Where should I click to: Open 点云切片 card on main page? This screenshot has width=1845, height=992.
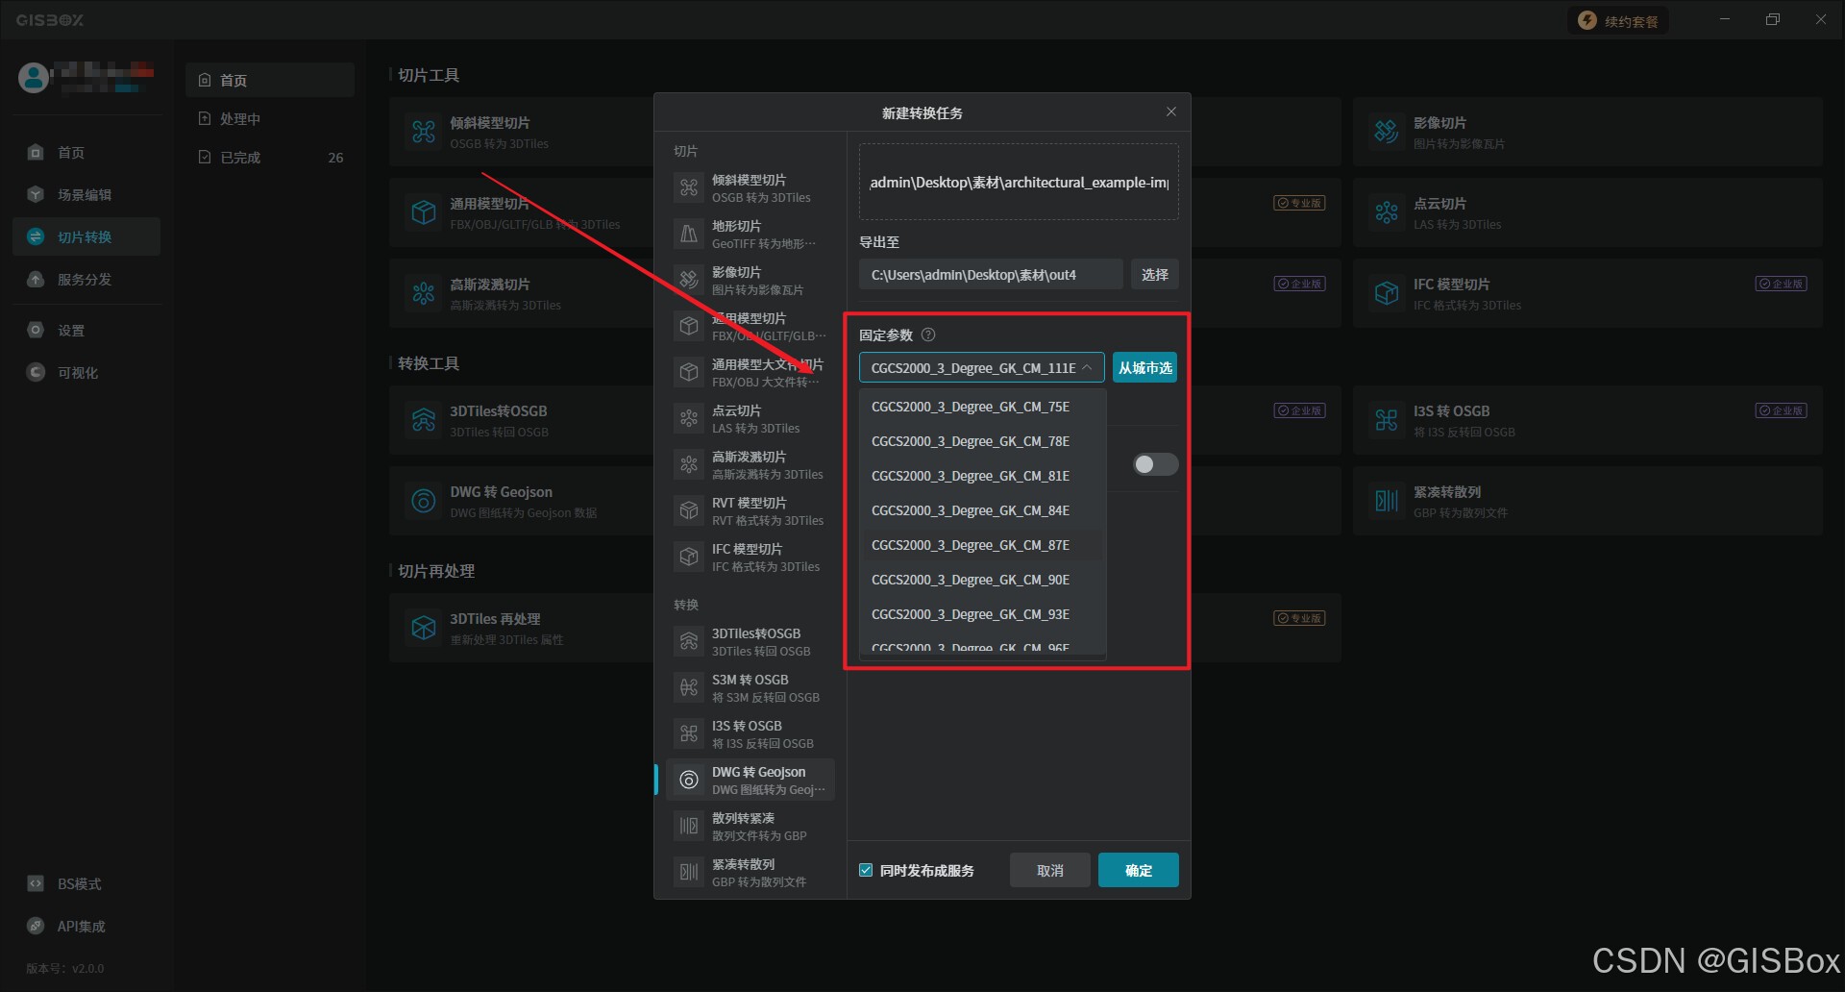pyautogui.click(x=1587, y=212)
